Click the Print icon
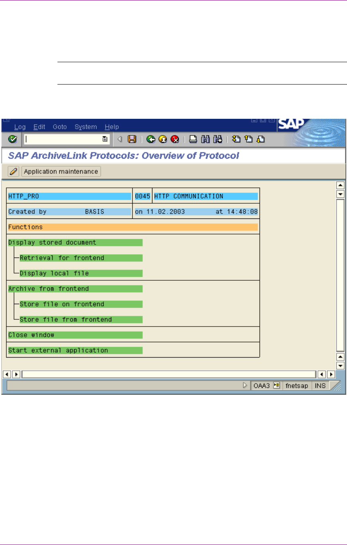This screenshot has height=545, width=347. [193, 139]
